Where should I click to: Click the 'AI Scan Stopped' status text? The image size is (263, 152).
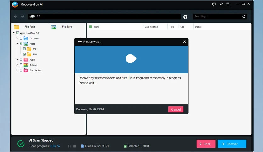(41, 140)
